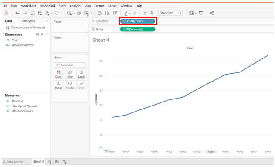Switch to the Data Source tab
This screenshot has width=275, height=167.
tap(13, 162)
